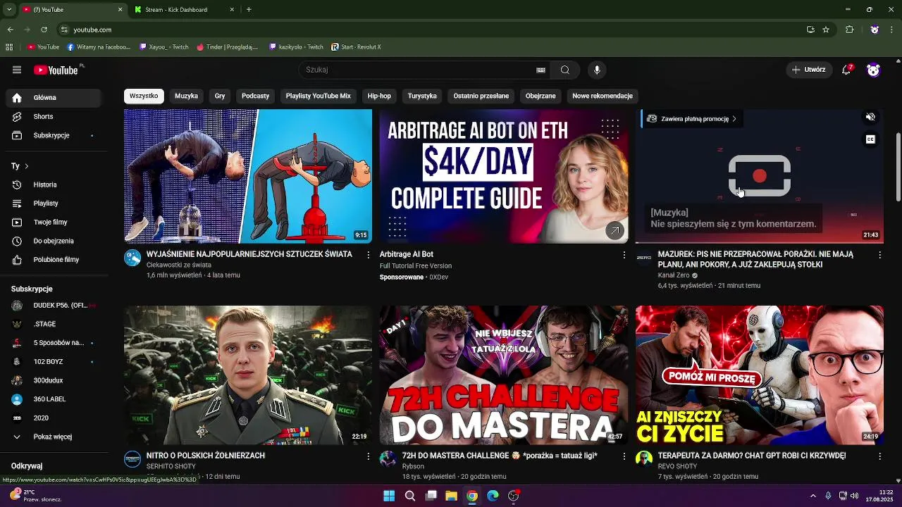Open the 72H Challenge do Mastera thumbnail
902x507 pixels.
click(x=504, y=375)
